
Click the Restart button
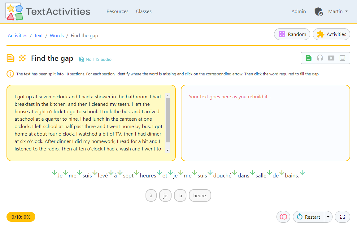(x=308, y=217)
